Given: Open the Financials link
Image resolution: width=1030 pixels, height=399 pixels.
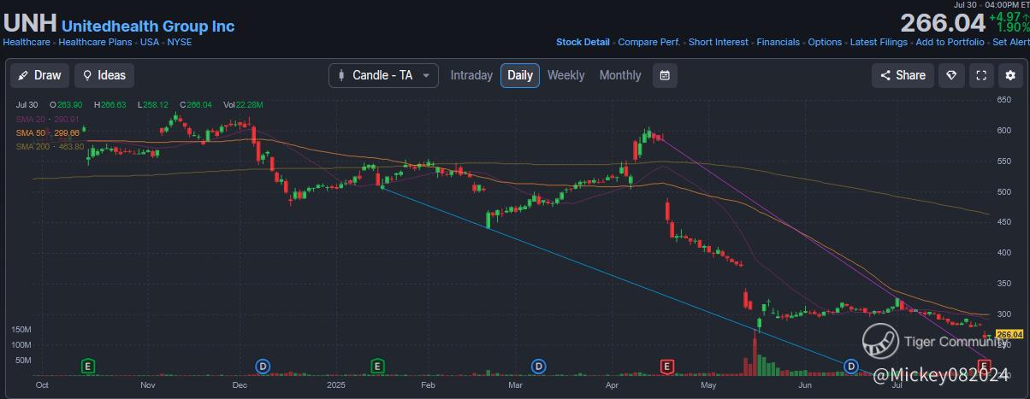Looking at the screenshot, I should pos(778,42).
